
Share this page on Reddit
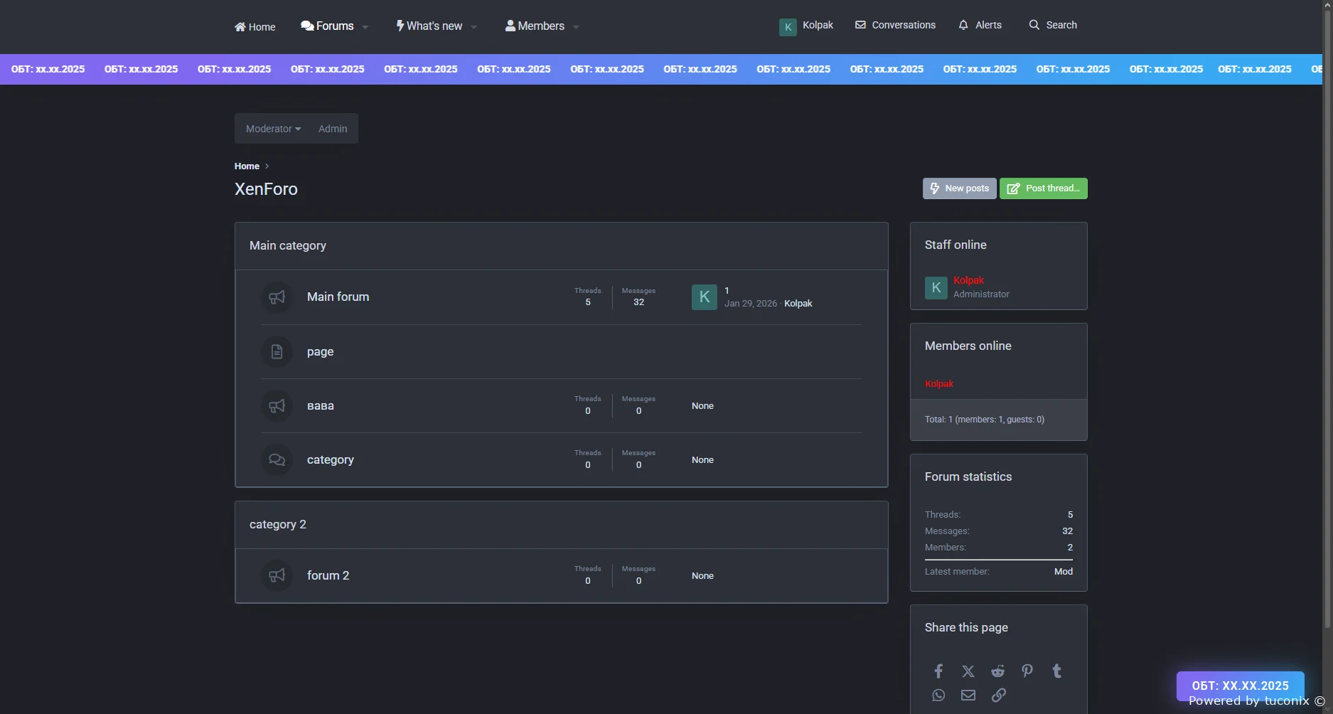[998, 671]
